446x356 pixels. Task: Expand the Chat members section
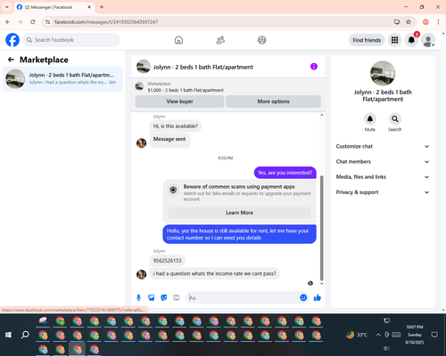(383, 162)
